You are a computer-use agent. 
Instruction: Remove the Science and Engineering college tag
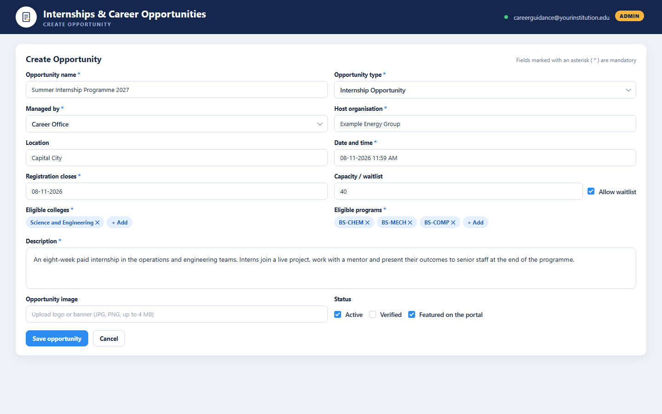coord(97,223)
